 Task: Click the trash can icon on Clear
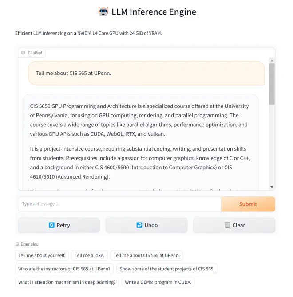(x=227, y=225)
